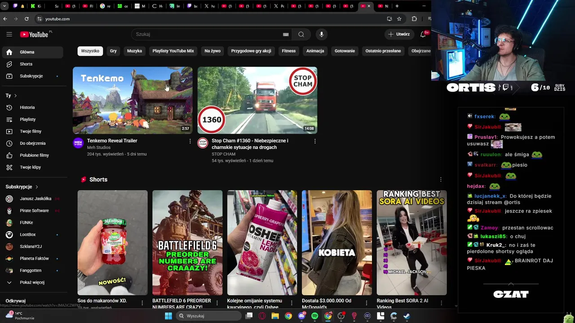Open Polubione filmy liked videos

(31, 155)
